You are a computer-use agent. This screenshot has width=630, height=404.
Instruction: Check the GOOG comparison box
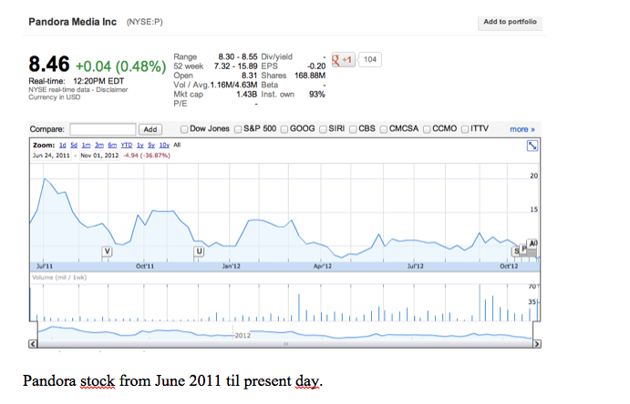point(284,129)
